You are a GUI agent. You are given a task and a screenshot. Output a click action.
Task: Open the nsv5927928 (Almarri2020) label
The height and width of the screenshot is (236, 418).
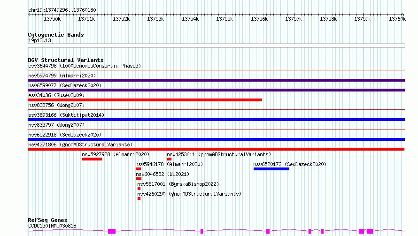click(116, 154)
